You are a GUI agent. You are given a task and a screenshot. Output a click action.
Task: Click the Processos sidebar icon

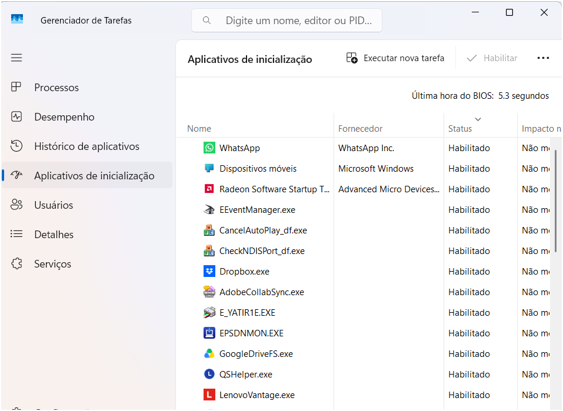pyautogui.click(x=16, y=87)
